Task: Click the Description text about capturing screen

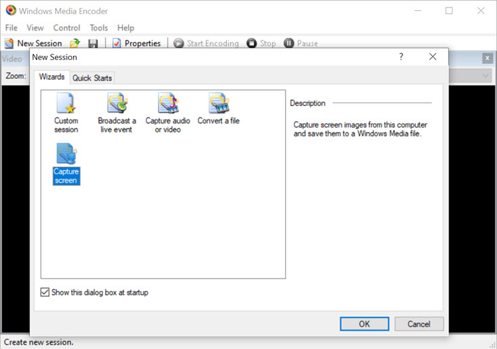Action: point(360,129)
